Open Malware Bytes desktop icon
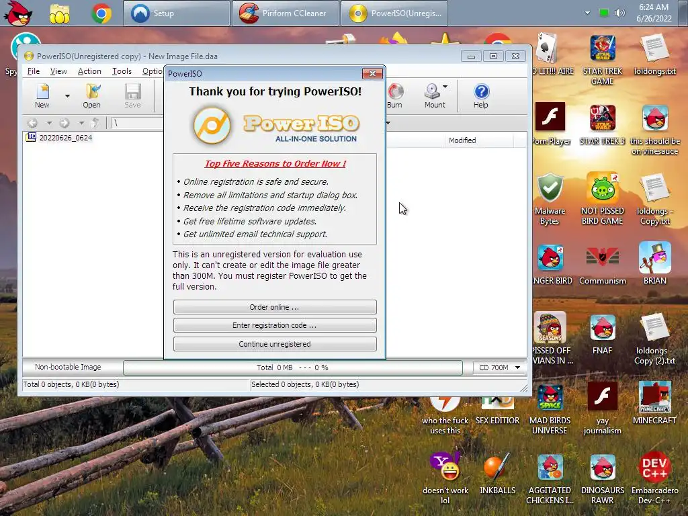Screen dimensions: 688x516 pos(550,200)
